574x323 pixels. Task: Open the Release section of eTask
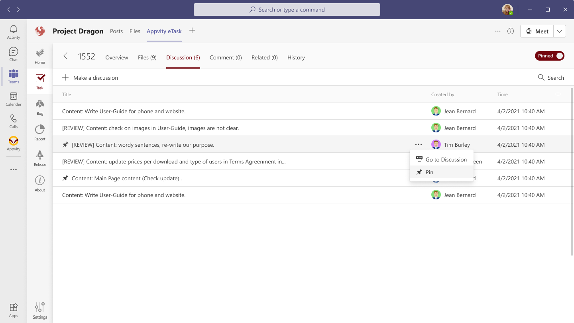point(39,158)
